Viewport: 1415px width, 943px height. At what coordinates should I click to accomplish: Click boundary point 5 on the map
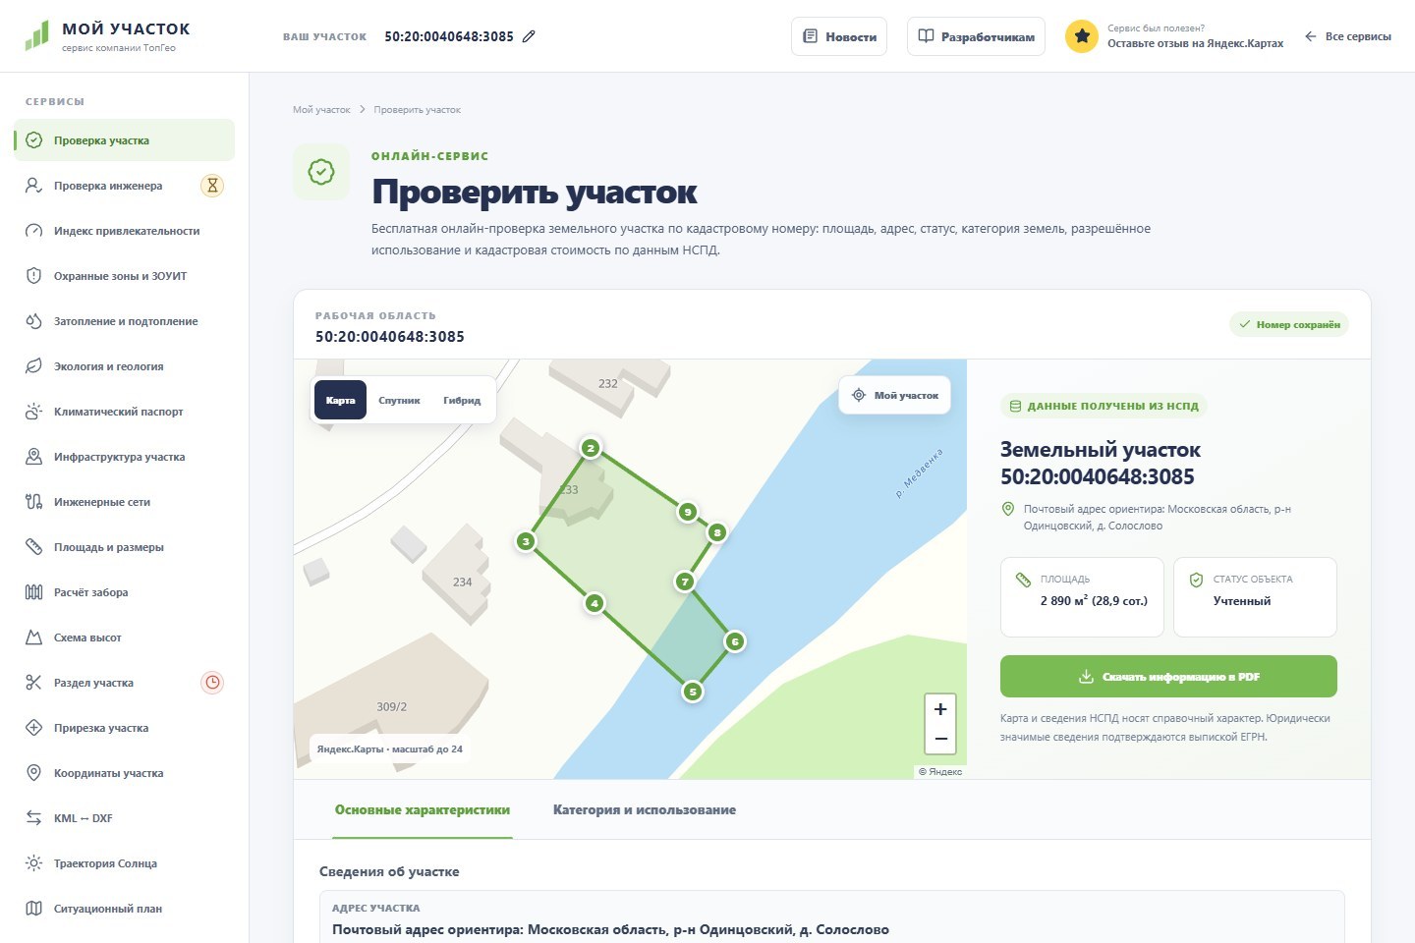693,692
